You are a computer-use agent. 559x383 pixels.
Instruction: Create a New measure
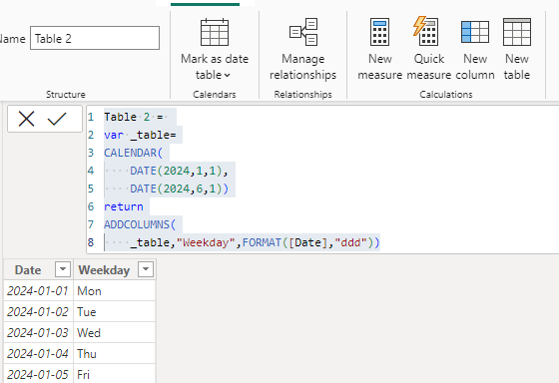coord(379,49)
